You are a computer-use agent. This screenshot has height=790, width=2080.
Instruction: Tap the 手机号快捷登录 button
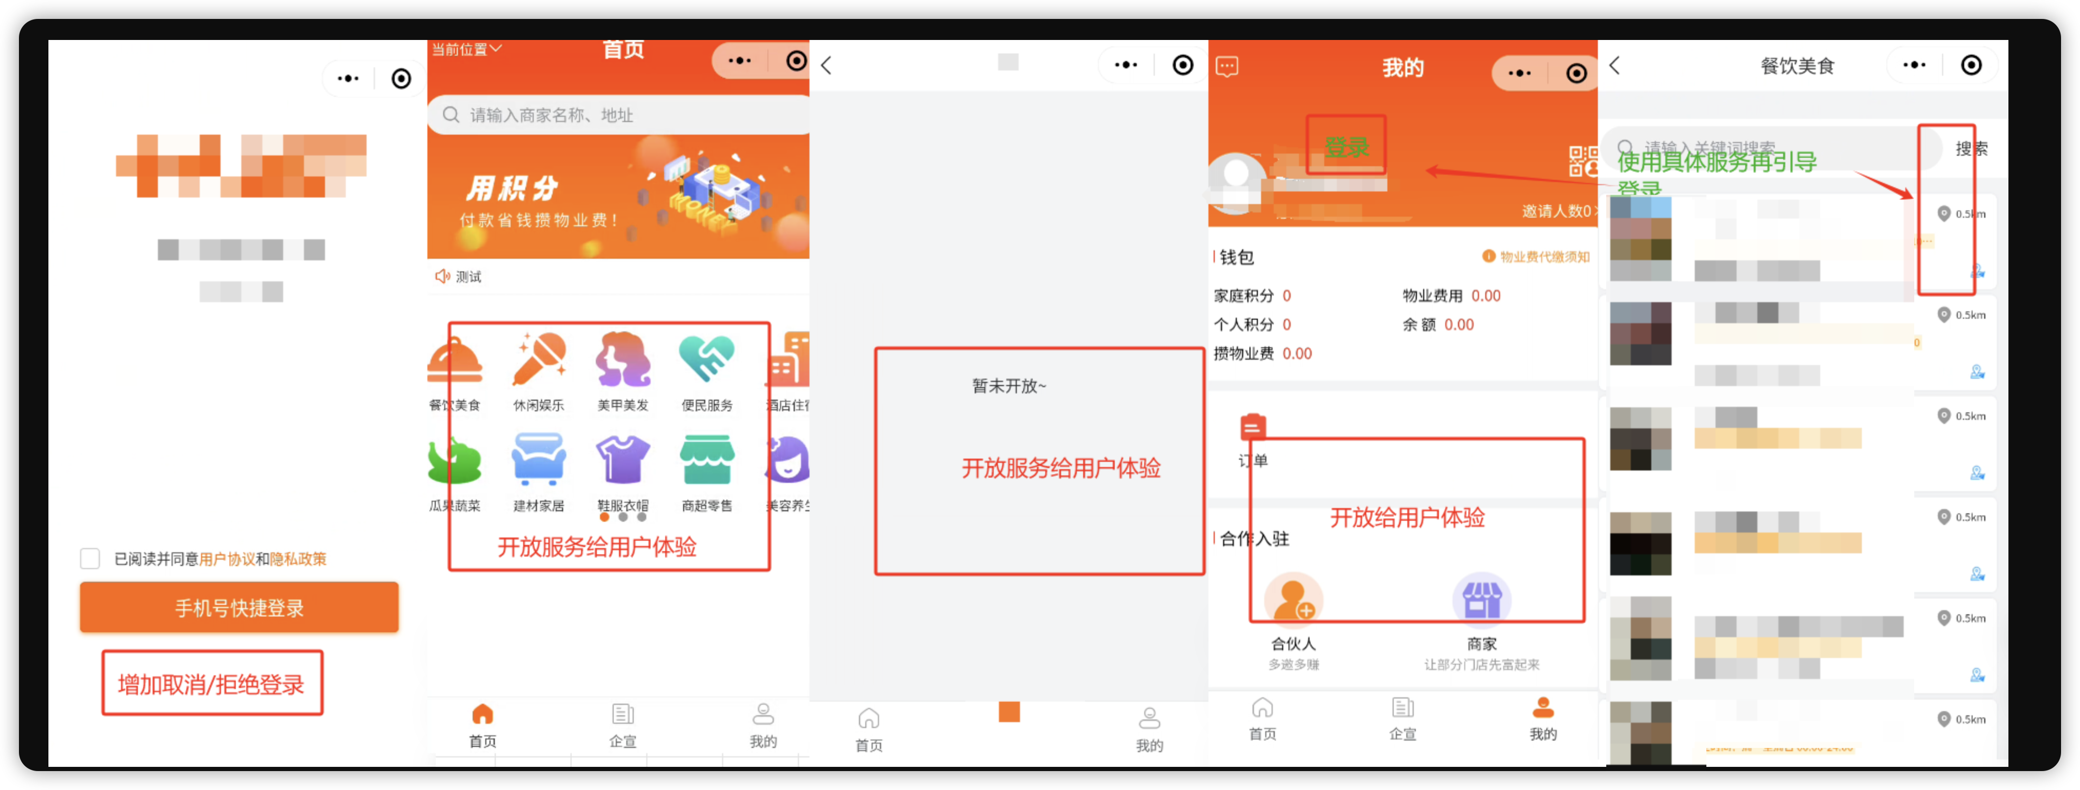(239, 607)
